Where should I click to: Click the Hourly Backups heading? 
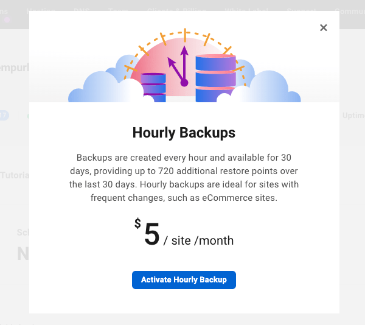coord(184,133)
